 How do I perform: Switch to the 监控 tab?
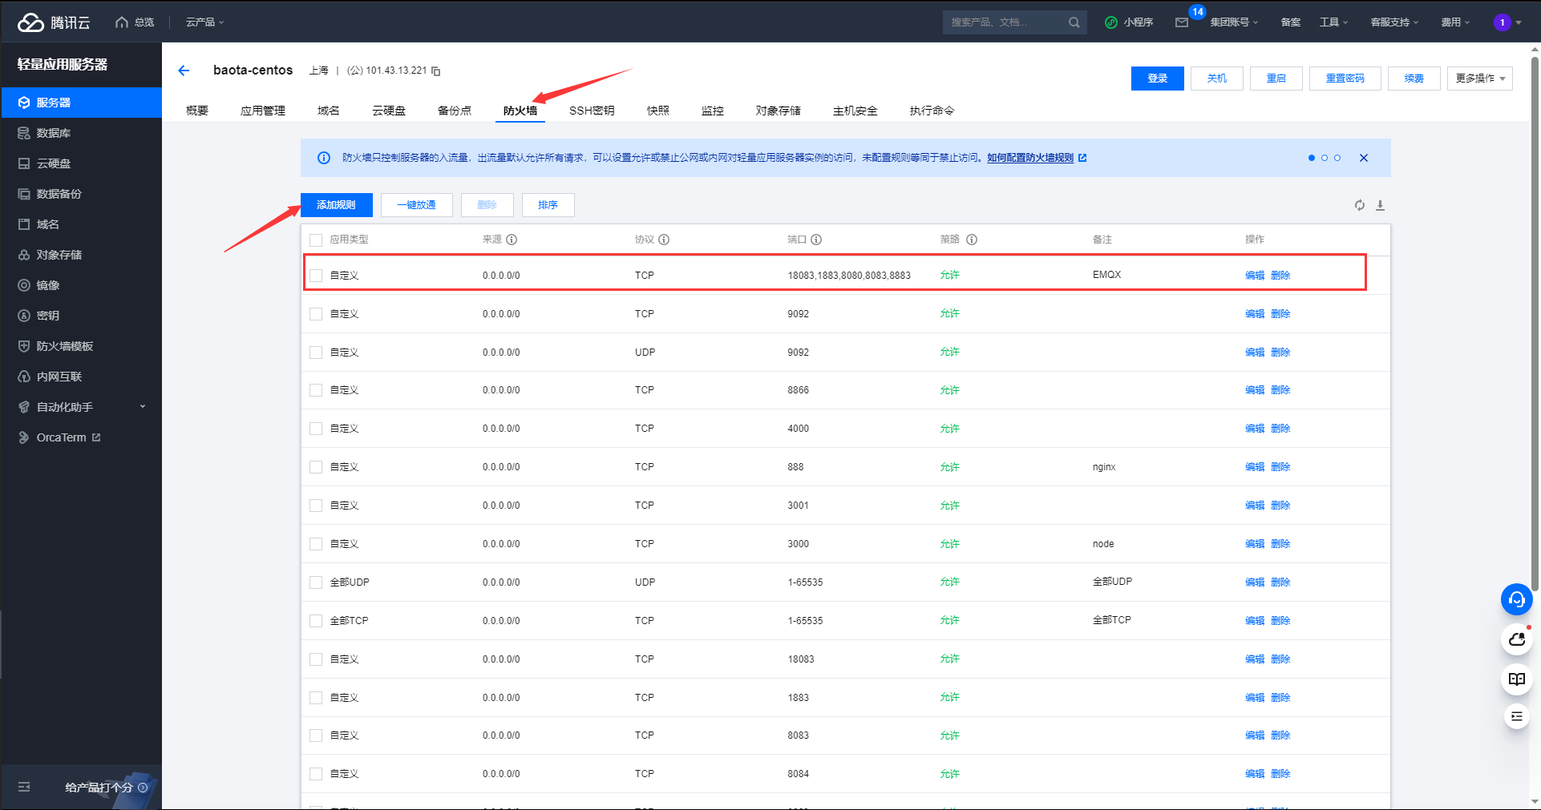(x=713, y=111)
